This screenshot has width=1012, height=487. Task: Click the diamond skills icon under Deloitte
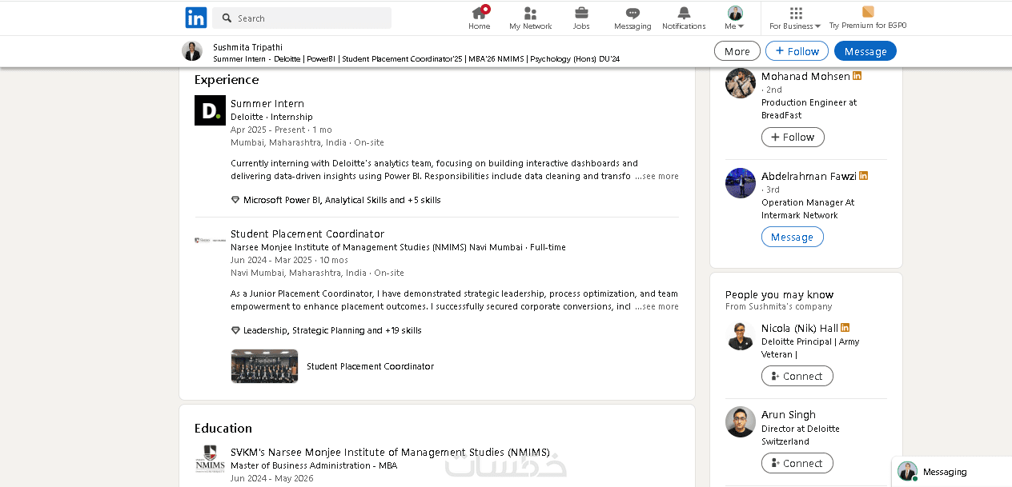(235, 200)
